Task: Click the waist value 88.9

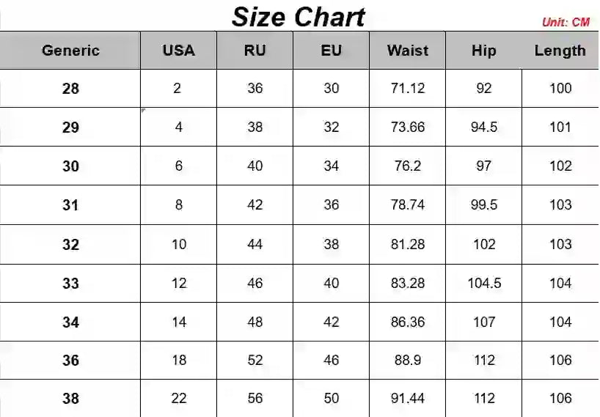Action: (408, 360)
